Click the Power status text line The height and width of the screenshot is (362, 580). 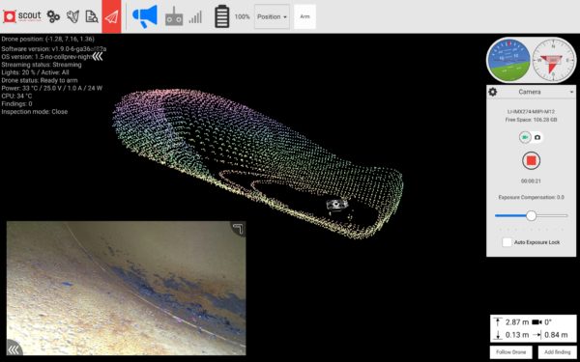[x=52, y=88]
